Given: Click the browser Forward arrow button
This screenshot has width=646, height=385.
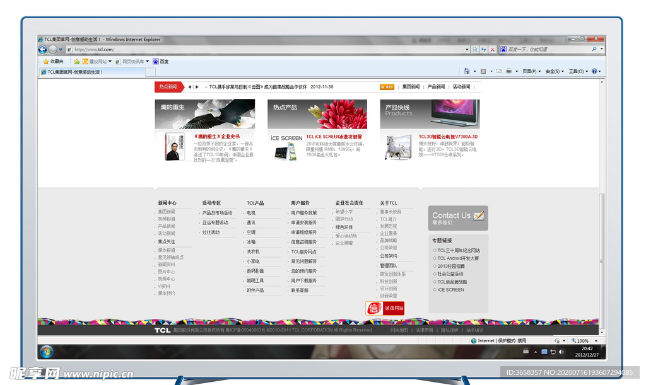Looking at the screenshot, I should click(53, 49).
